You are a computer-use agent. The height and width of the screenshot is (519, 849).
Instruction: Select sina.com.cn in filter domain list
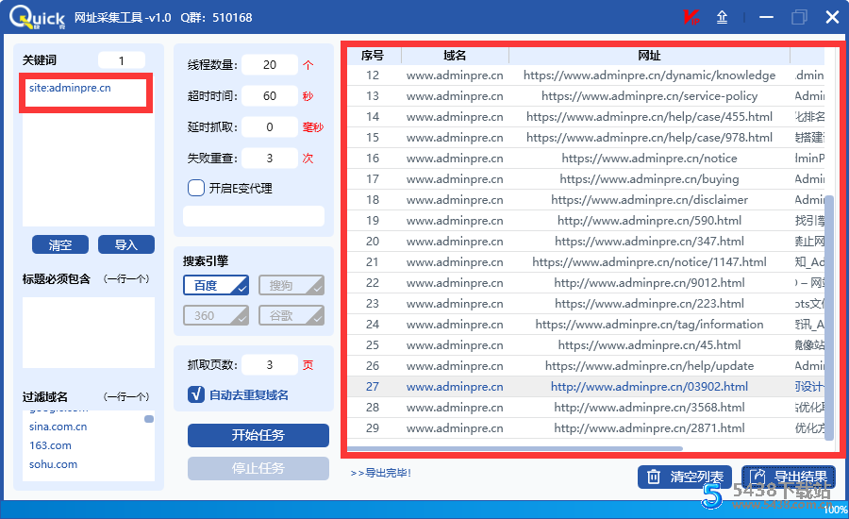(58, 427)
